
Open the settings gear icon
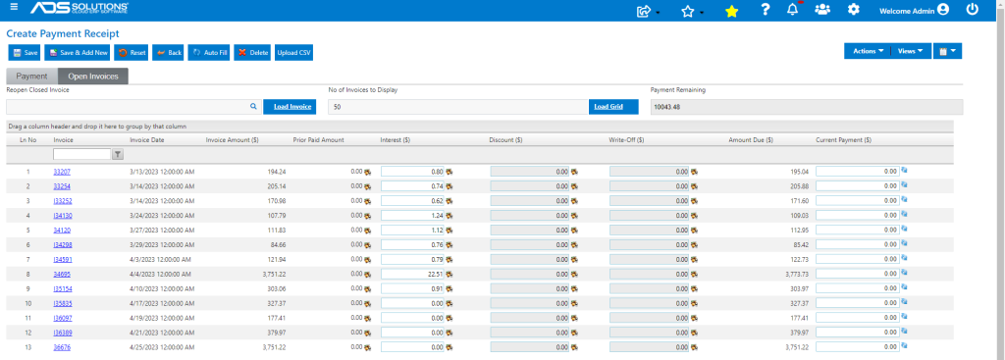[x=853, y=10]
